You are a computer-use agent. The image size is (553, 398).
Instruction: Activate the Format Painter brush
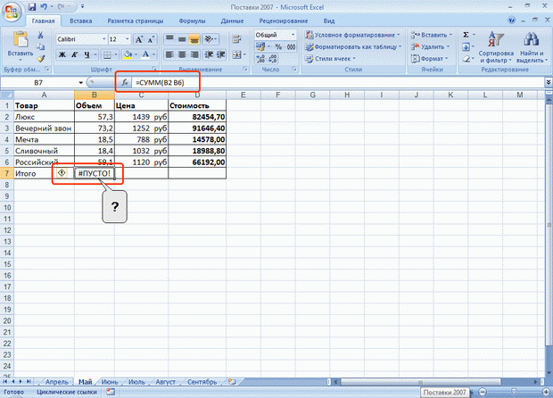click(x=40, y=58)
